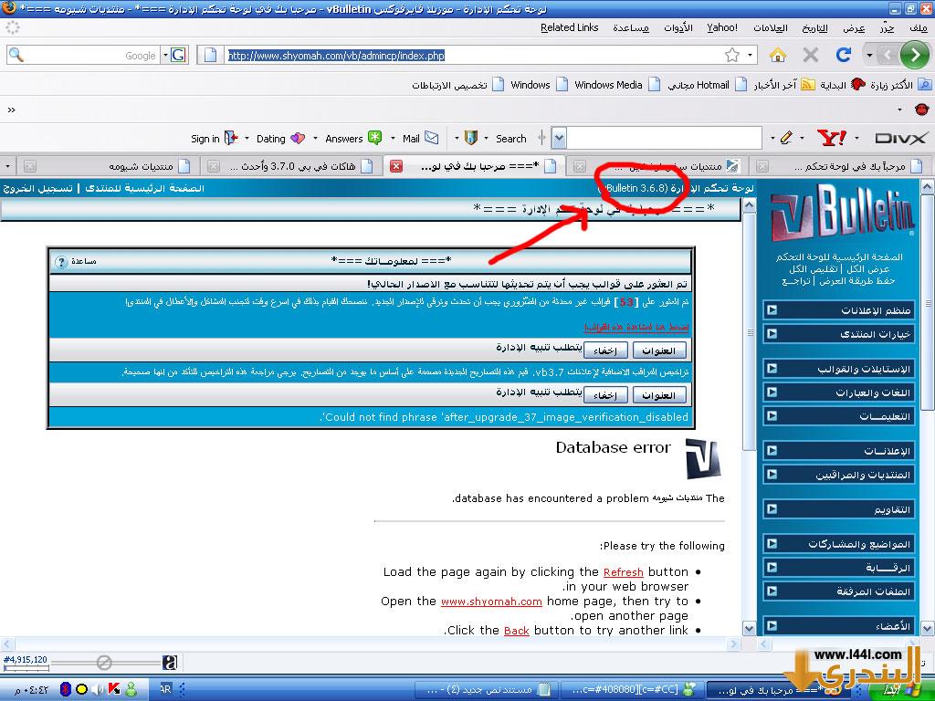Click the red icon at toolbar row's far right
The height and width of the screenshot is (701, 935).
[x=922, y=110]
